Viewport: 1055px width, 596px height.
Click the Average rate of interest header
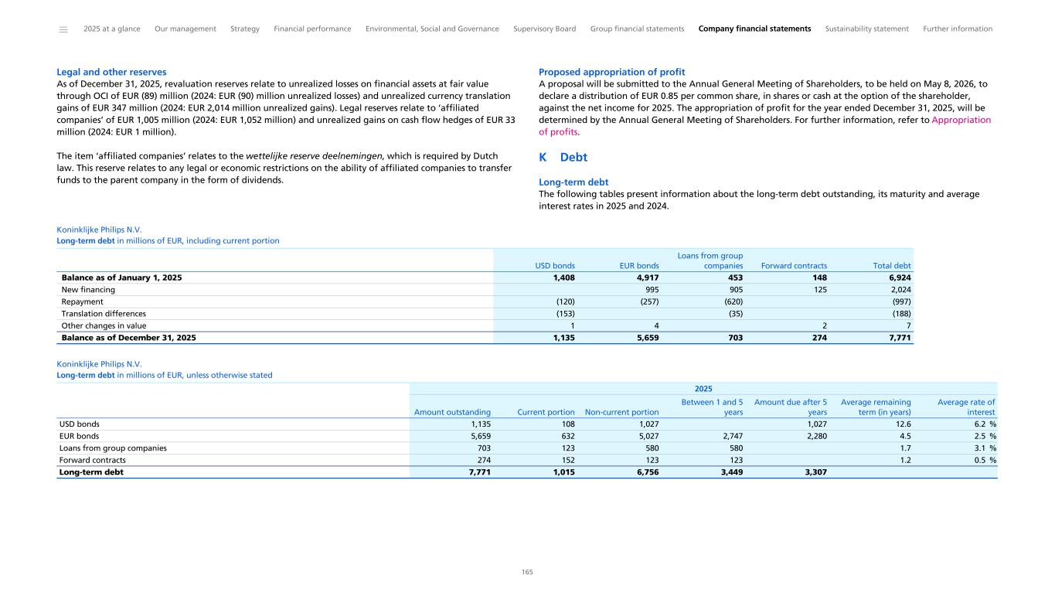(x=965, y=407)
